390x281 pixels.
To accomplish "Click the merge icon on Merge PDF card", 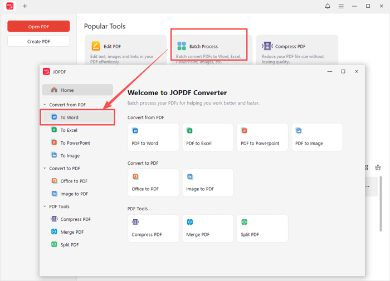I will point(190,222).
